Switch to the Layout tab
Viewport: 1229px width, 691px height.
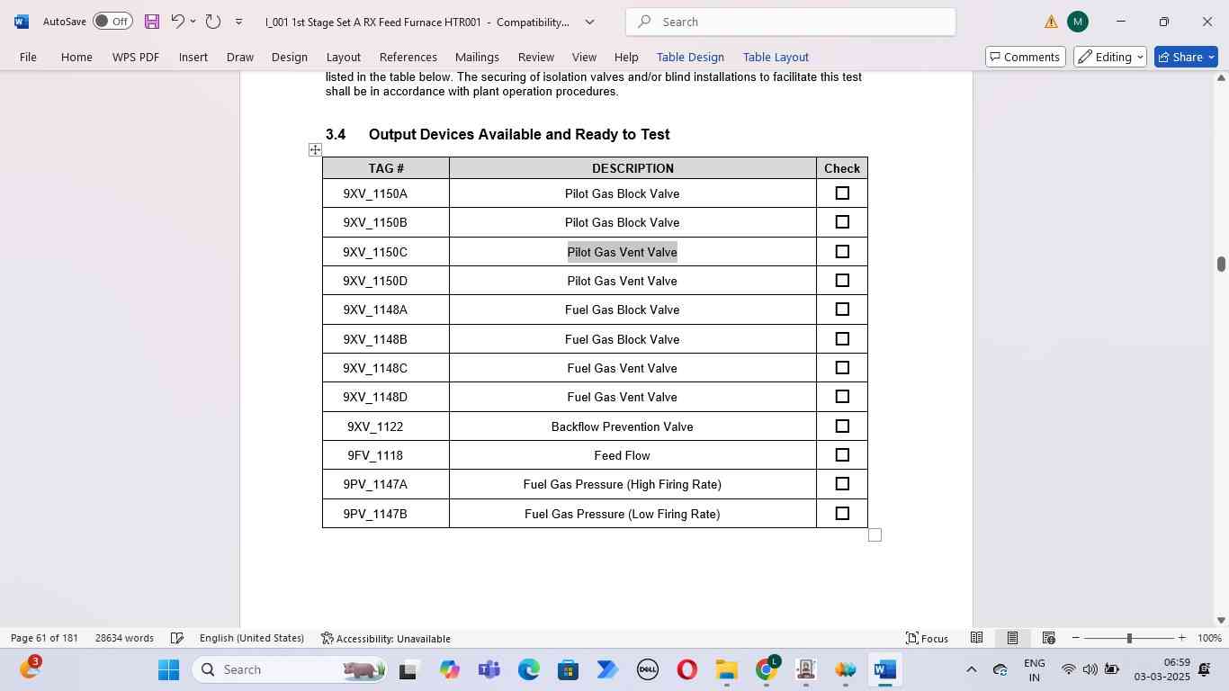[x=344, y=57]
